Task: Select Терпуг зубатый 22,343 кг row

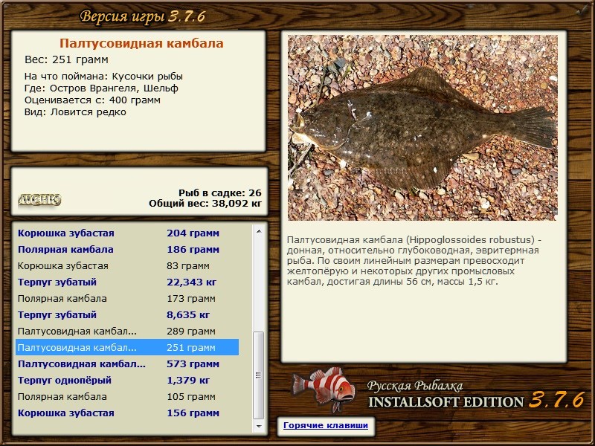Action: pyautogui.click(x=127, y=282)
